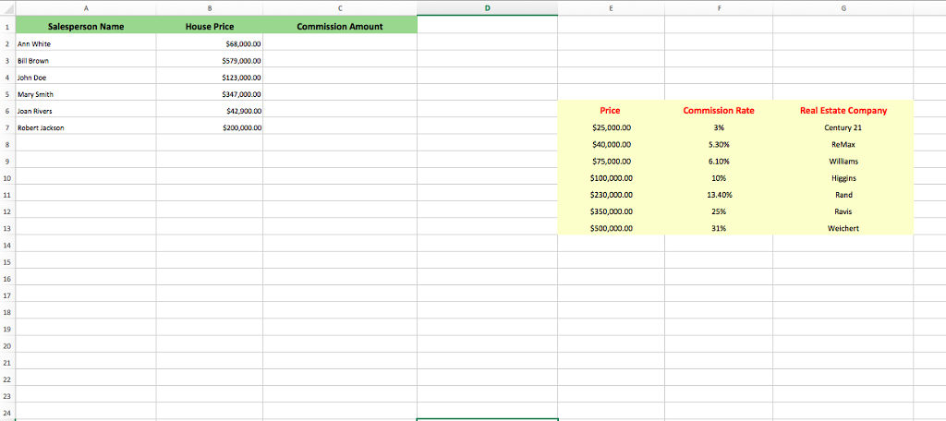Click the Mary Smith cell
This screenshot has height=421, width=946.
[86, 94]
